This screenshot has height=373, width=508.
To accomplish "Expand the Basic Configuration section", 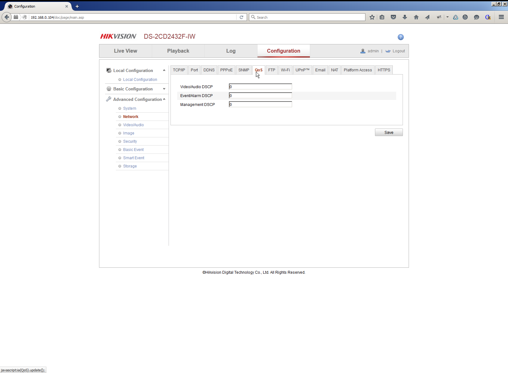I will tap(164, 89).
